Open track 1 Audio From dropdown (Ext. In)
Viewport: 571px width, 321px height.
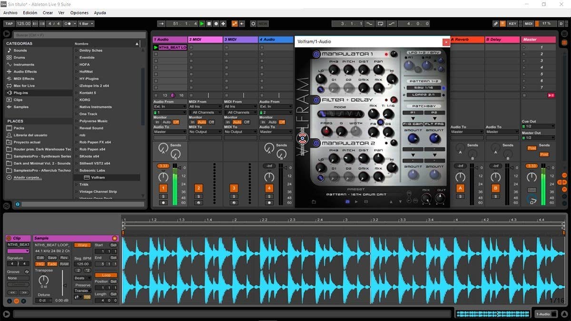click(169, 107)
